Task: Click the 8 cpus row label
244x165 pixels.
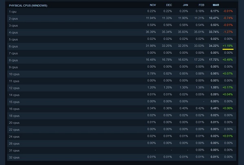Action: [x=13, y=60]
